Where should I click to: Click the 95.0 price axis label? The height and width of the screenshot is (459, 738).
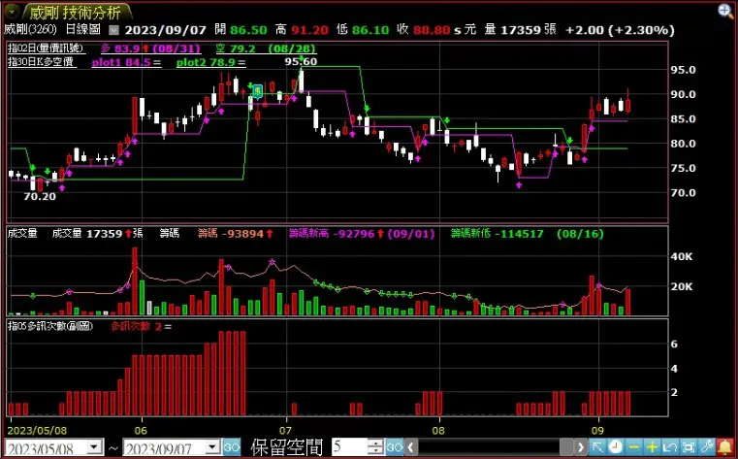click(x=683, y=70)
